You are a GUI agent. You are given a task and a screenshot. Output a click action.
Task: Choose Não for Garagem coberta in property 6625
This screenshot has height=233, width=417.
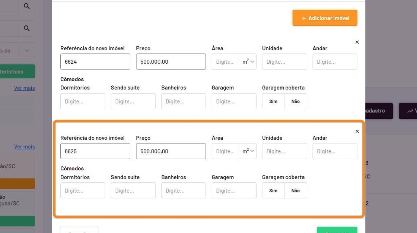pyautogui.click(x=296, y=191)
